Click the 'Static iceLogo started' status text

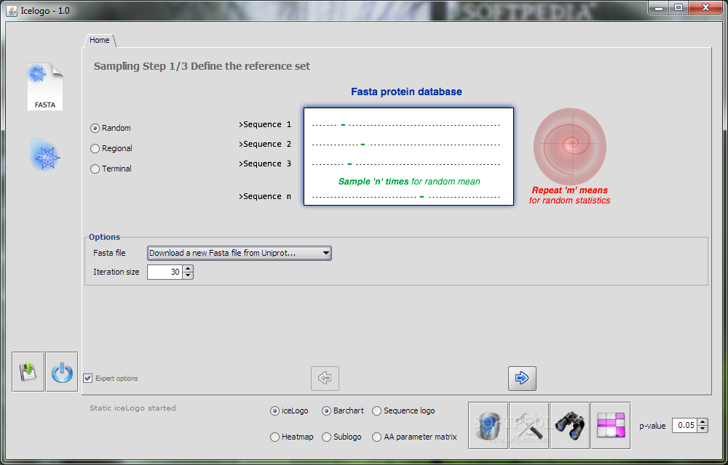point(132,408)
